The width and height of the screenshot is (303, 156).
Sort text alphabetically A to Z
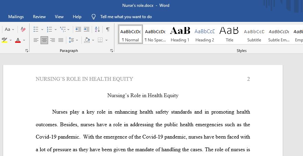pyautogui.click(x=97, y=29)
